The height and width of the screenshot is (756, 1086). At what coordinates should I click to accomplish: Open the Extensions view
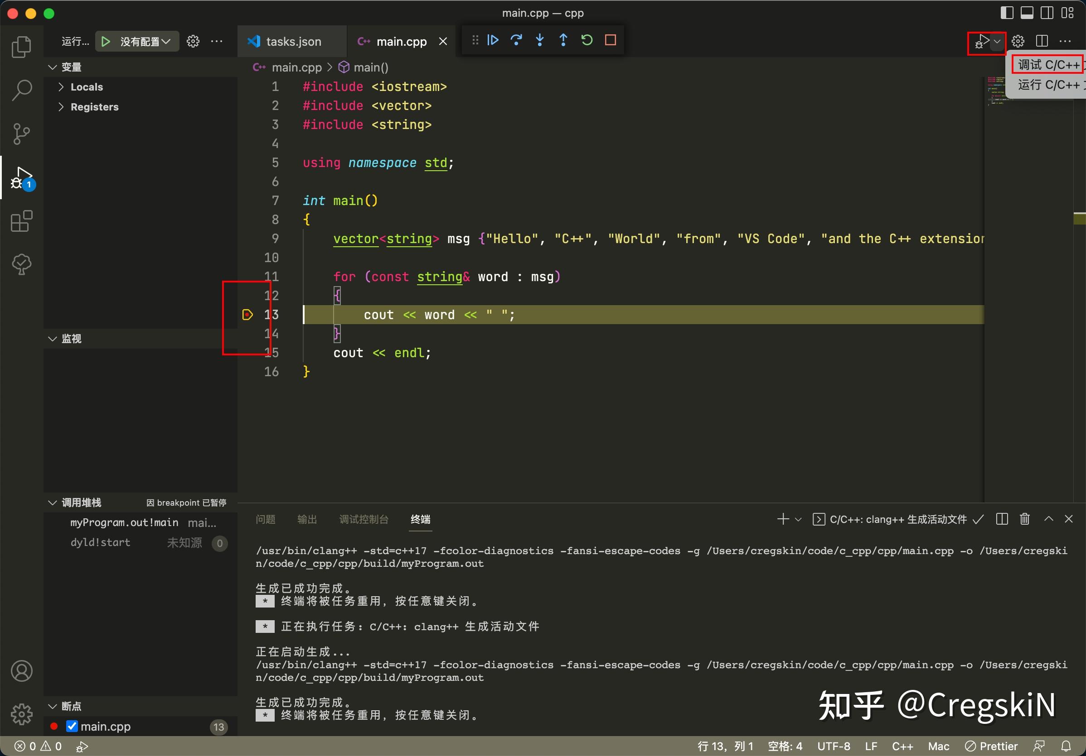(21, 221)
